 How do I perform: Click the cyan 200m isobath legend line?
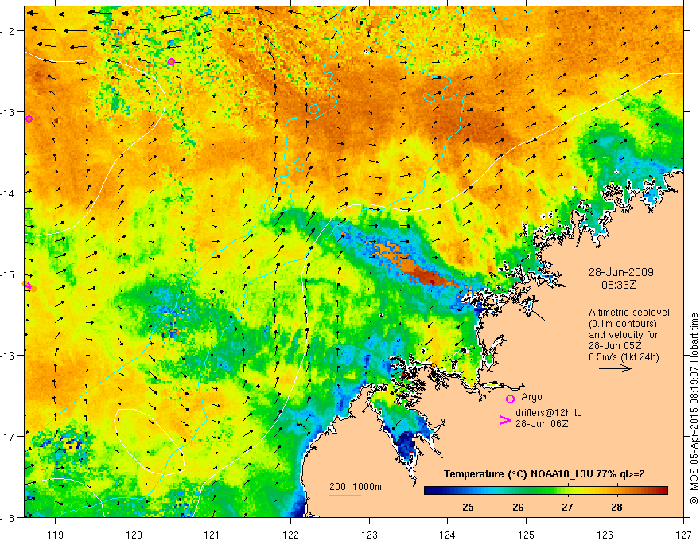(x=344, y=495)
